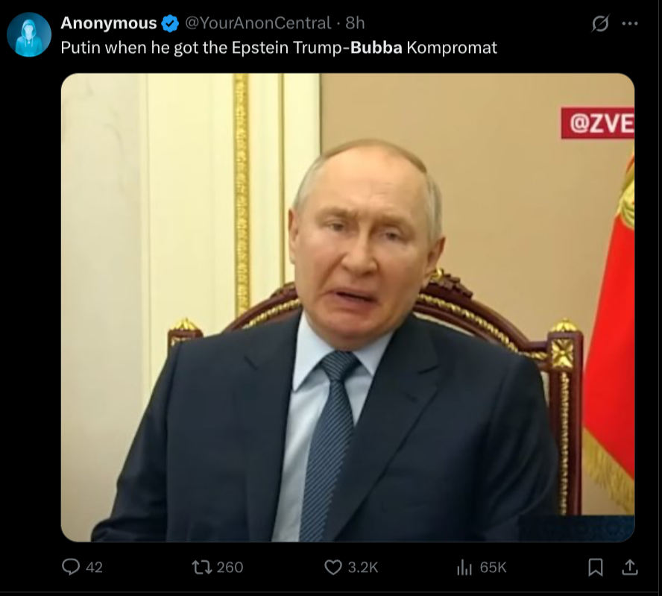Open the attached image of man in suit
The width and height of the screenshot is (662, 596).
coord(347,307)
